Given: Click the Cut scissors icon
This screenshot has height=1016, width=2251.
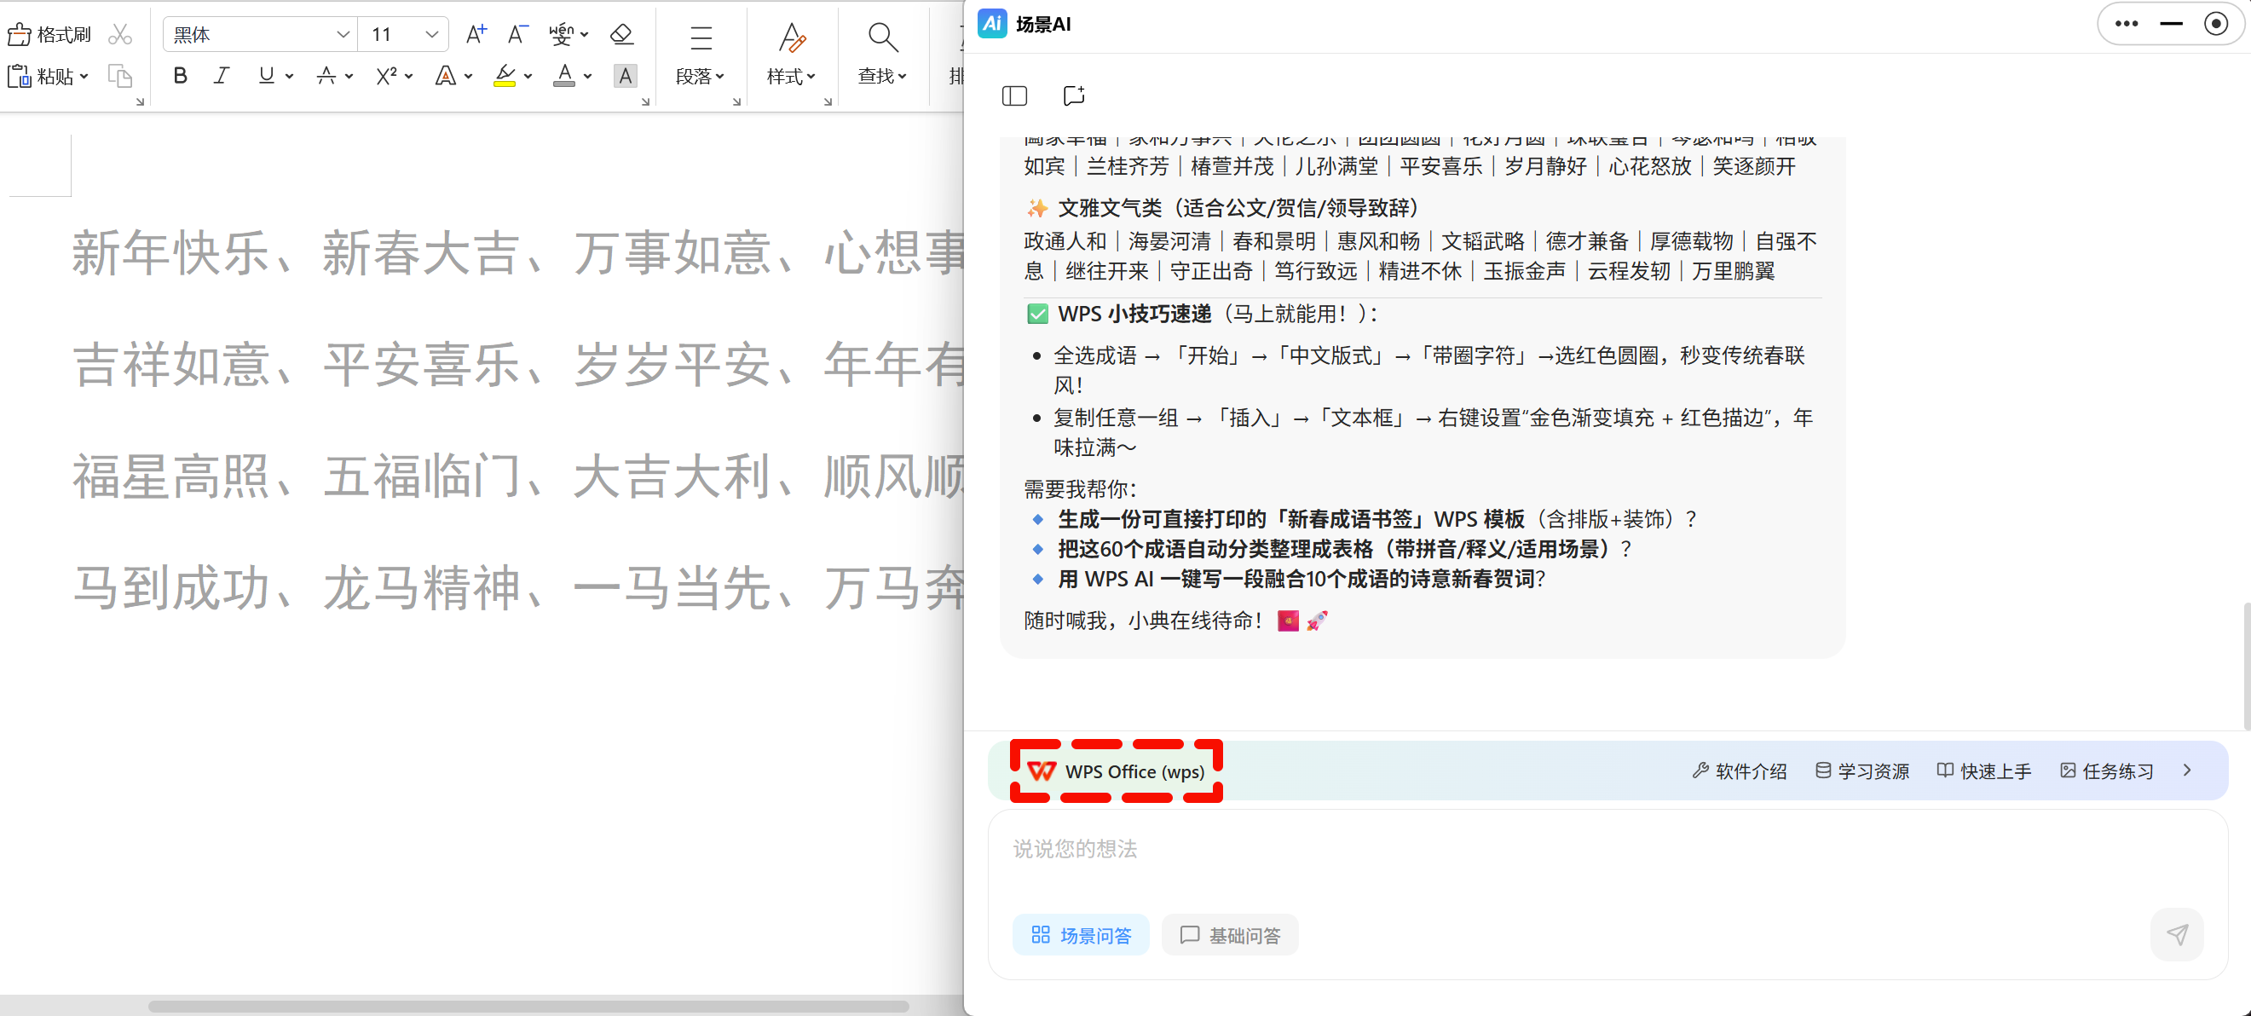Looking at the screenshot, I should 119,35.
